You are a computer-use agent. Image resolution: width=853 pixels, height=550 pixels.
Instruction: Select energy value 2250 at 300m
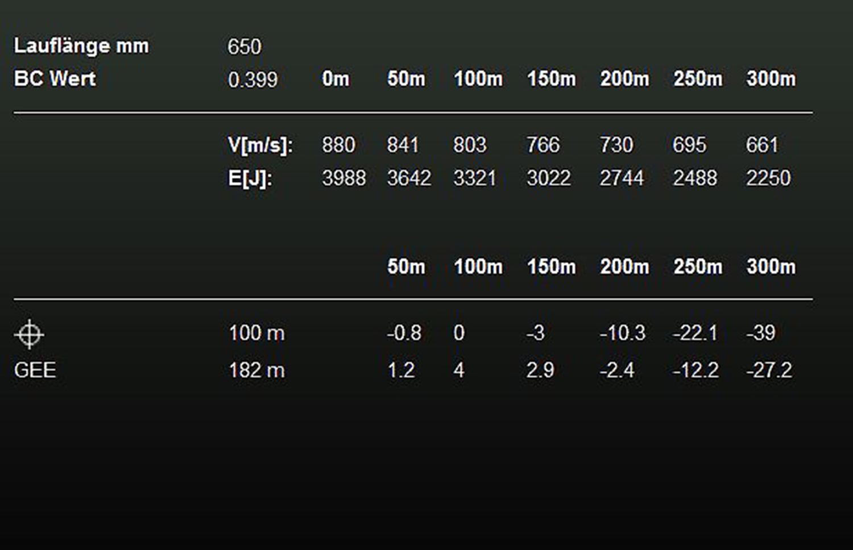[x=768, y=178]
